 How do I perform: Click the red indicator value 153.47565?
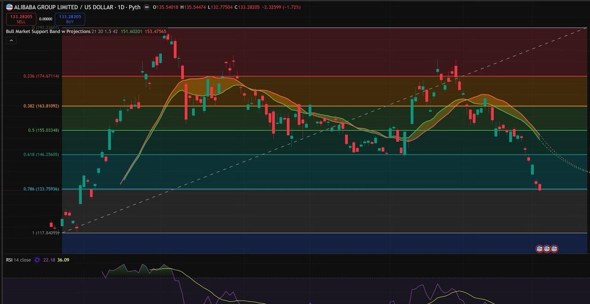[156, 31]
